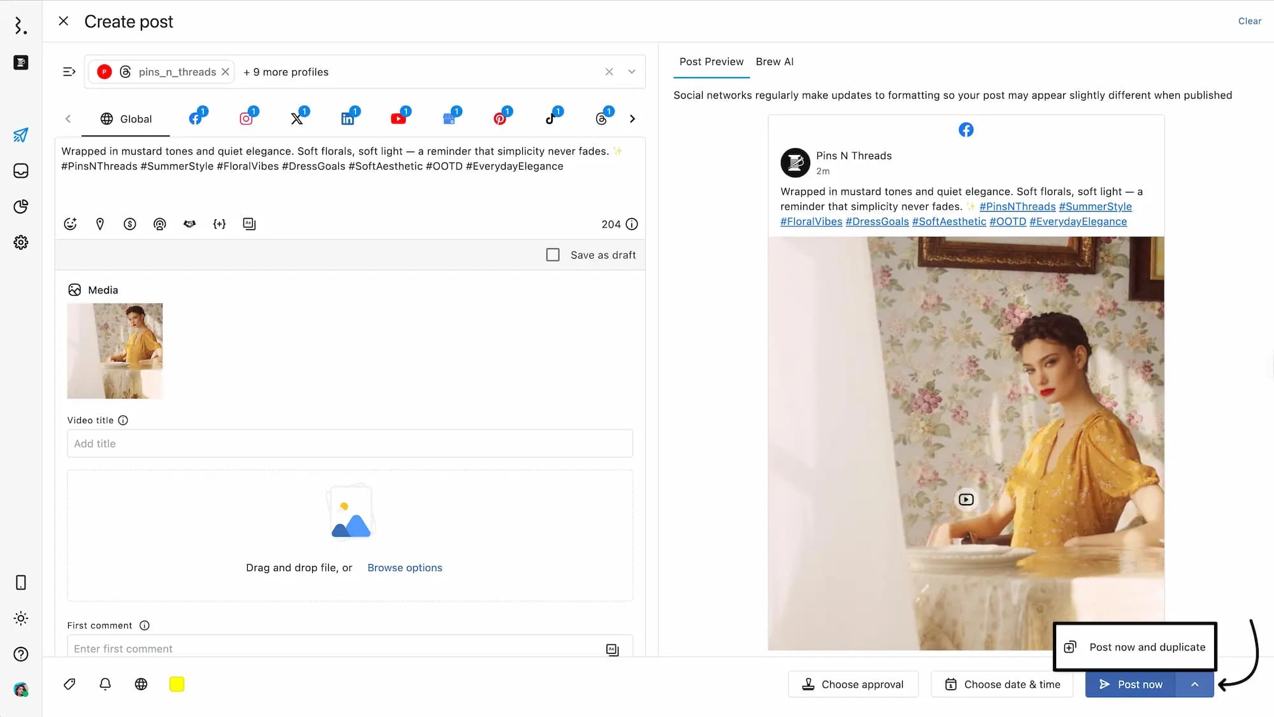Click Choose date & time button
Screen dimensions: 1274x717
(x=1002, y=684)
